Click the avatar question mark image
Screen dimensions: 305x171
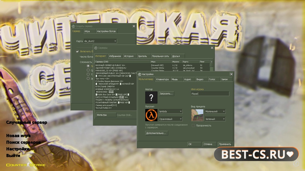pos(151,97)
